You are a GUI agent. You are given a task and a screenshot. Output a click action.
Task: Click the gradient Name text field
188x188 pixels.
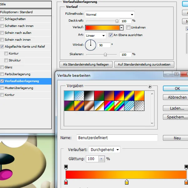coord(117,138)
